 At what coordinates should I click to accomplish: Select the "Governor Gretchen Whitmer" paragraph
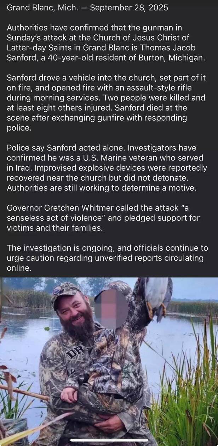click(x=103, y=218)
